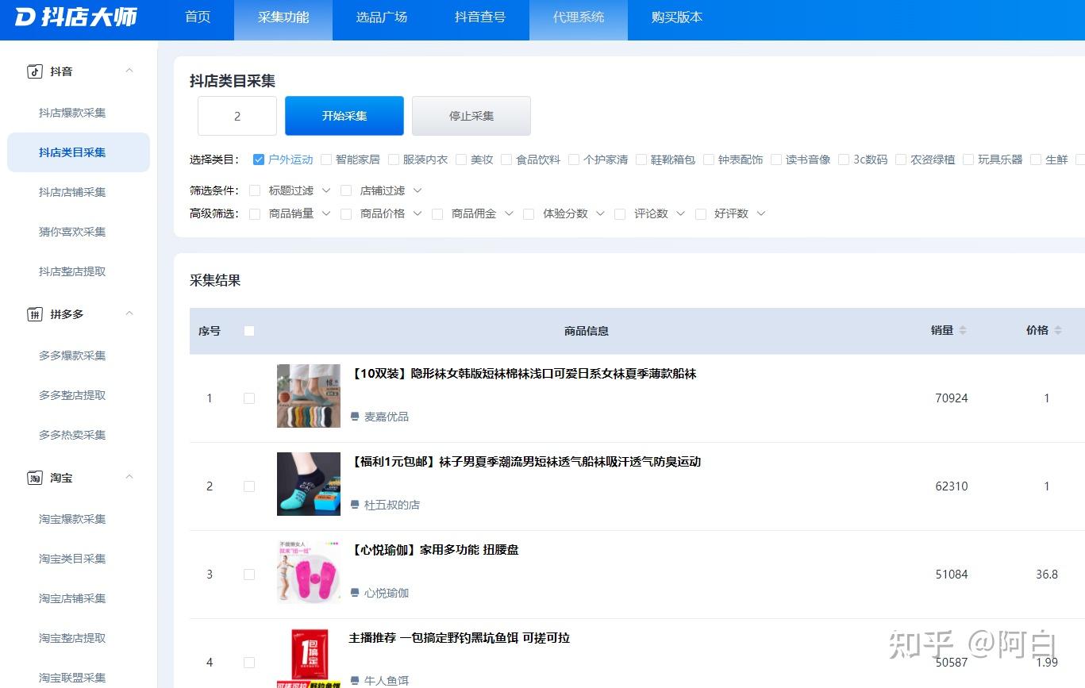
Task: Open the pink 扭腰盘 product thumbnail
Action: point(309,572)
